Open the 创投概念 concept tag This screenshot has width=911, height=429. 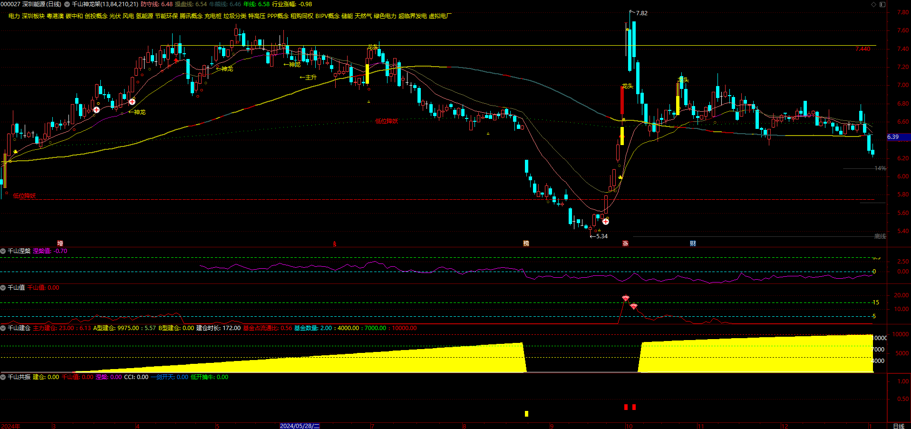[96, 16]
